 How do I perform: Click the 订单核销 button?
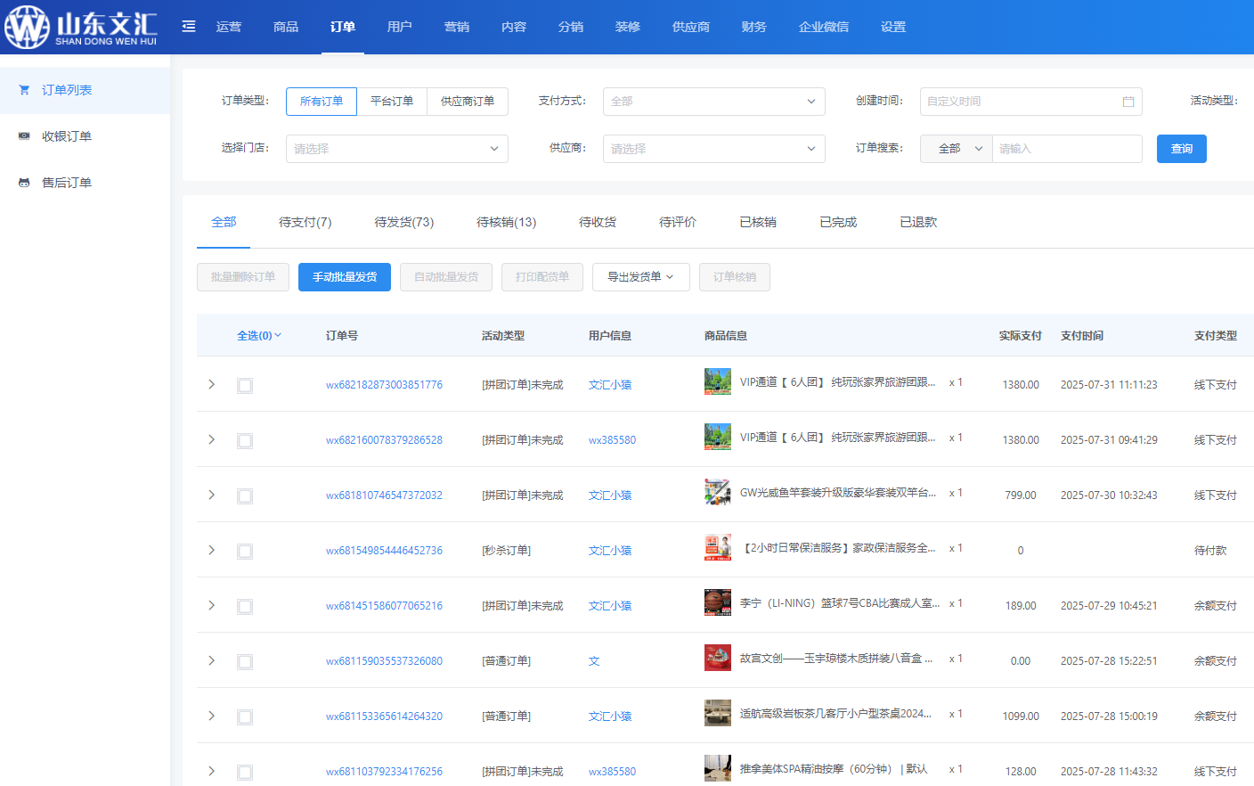(x=735, y=277)
